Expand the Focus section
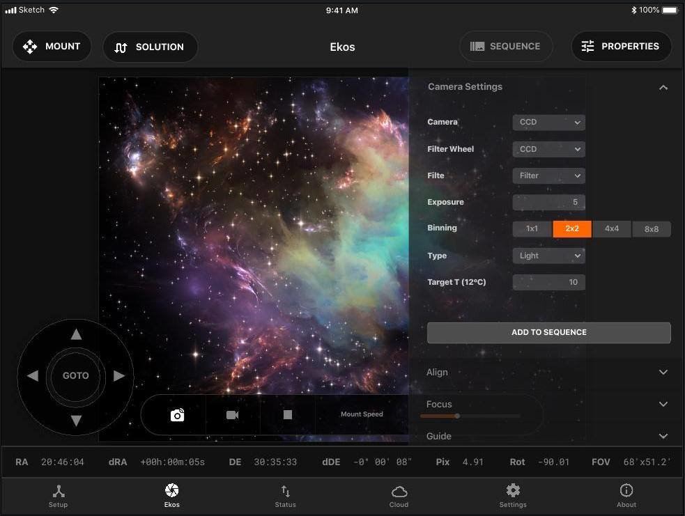This screenshot has width=685, height=516. click(663, 405)
